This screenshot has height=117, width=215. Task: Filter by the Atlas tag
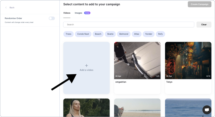[137, 34]
